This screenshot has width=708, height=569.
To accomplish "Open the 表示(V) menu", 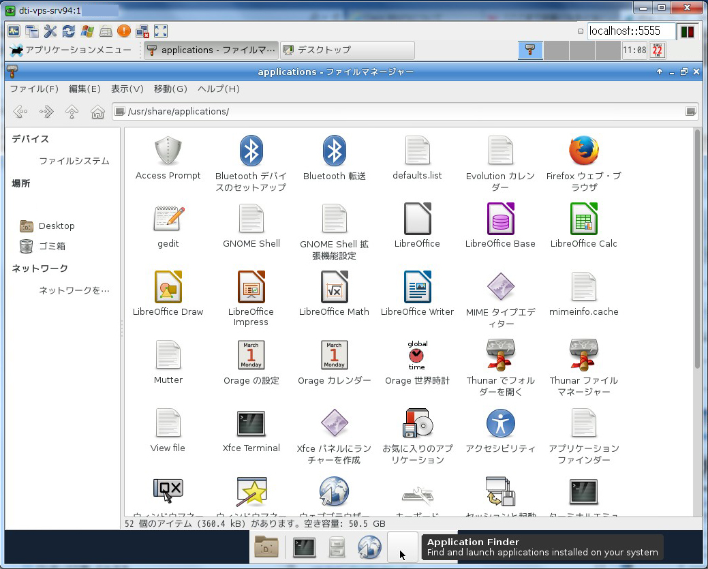I will (x=127, y=89).
